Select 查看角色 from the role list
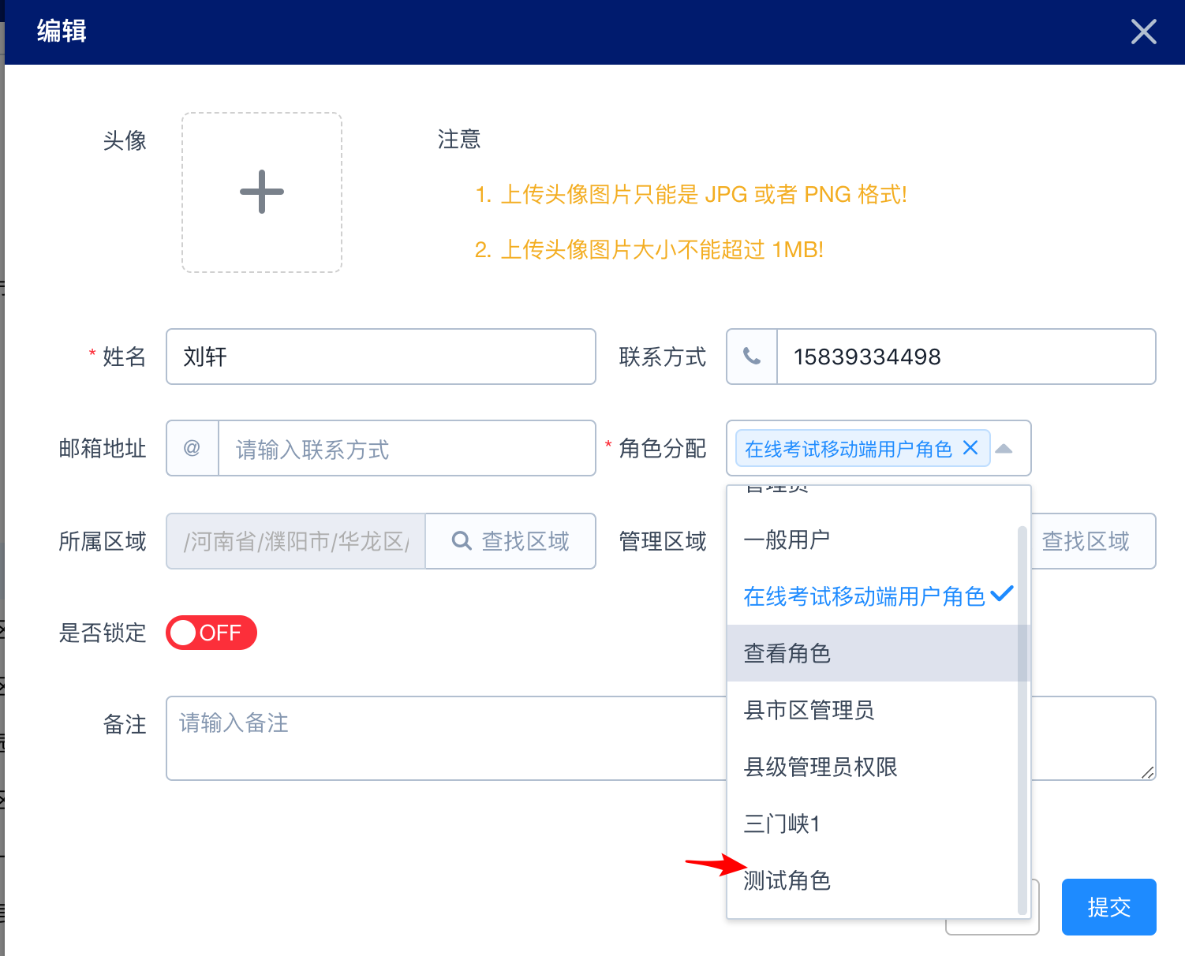 [x=786, y=653]
